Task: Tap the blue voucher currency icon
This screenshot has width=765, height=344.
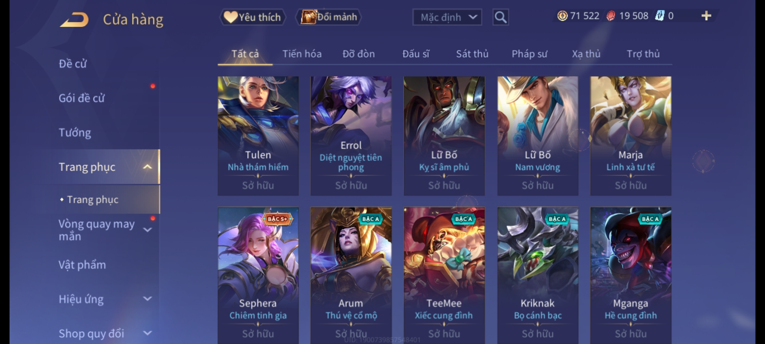Action: tap(659, 16)
